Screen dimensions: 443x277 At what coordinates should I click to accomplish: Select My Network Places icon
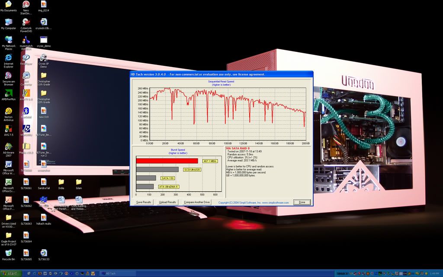[9, 43]
